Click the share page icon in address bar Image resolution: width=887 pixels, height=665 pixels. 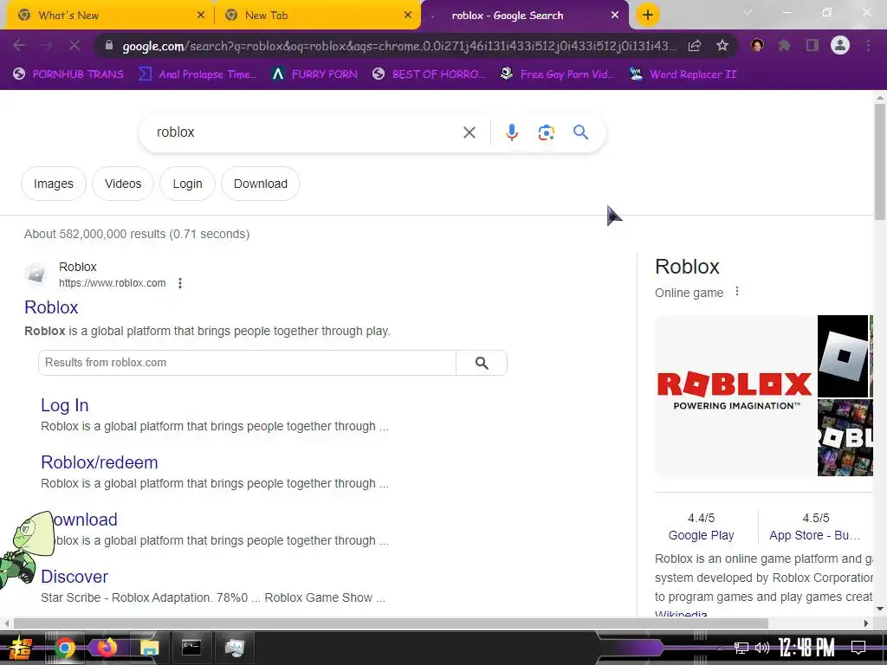695,46
